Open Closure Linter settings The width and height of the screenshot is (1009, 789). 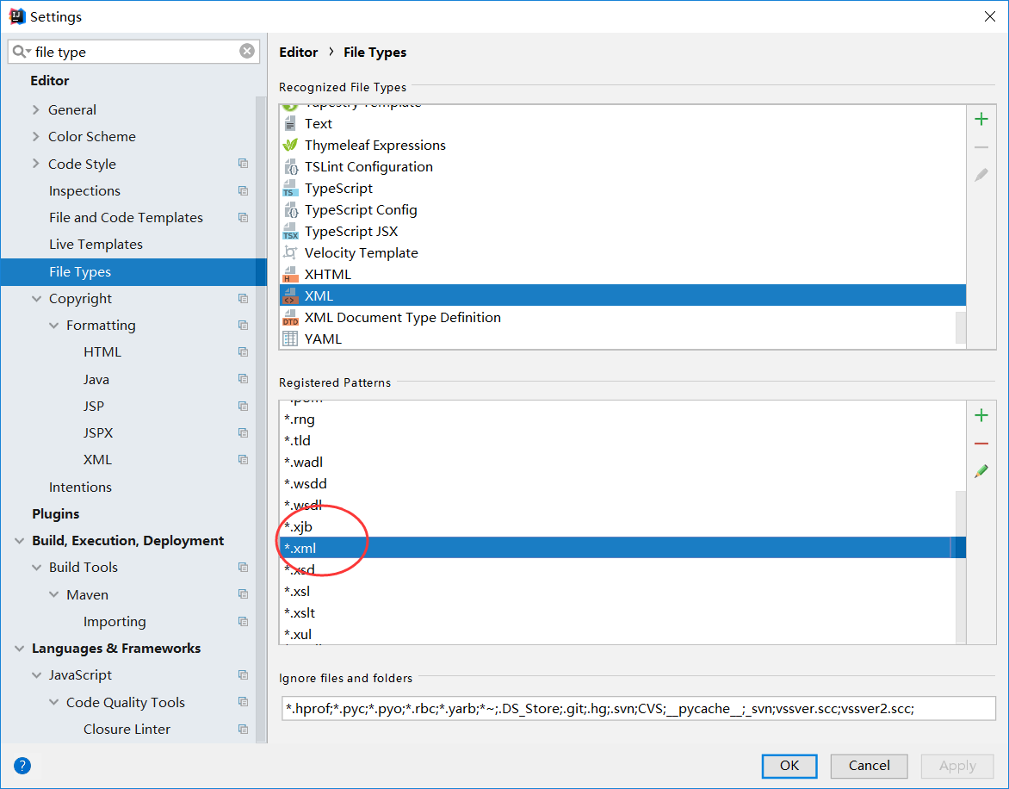point(127,730)
